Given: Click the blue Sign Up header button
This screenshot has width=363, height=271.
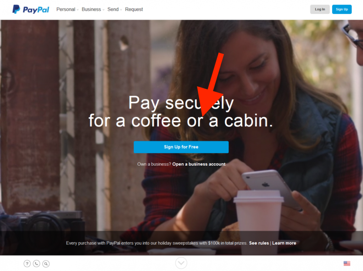Looking at the screenshot, I should [342, 9].
